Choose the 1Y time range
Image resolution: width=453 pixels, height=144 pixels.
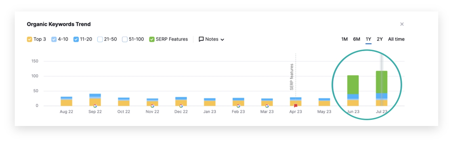368,39
